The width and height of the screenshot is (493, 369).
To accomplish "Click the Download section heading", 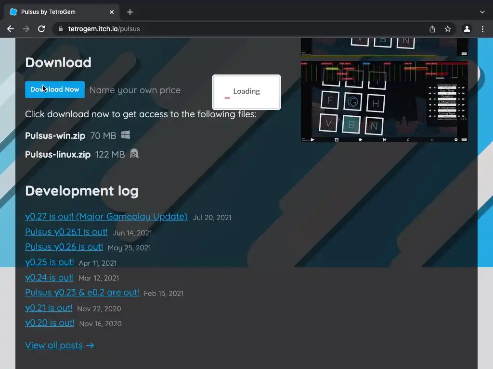I will click(x=58, y=62).
